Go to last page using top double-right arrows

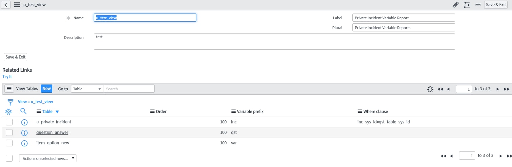tap(507, 89)
